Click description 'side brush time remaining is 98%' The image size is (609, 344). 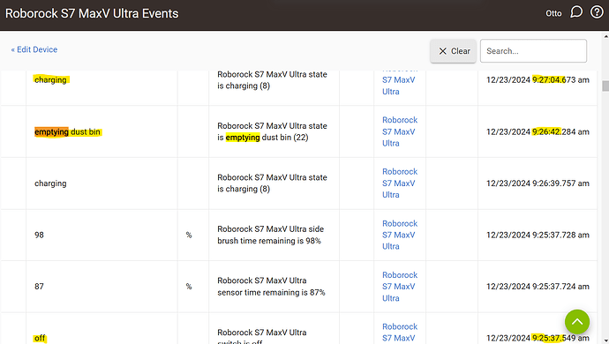(270, 235)
